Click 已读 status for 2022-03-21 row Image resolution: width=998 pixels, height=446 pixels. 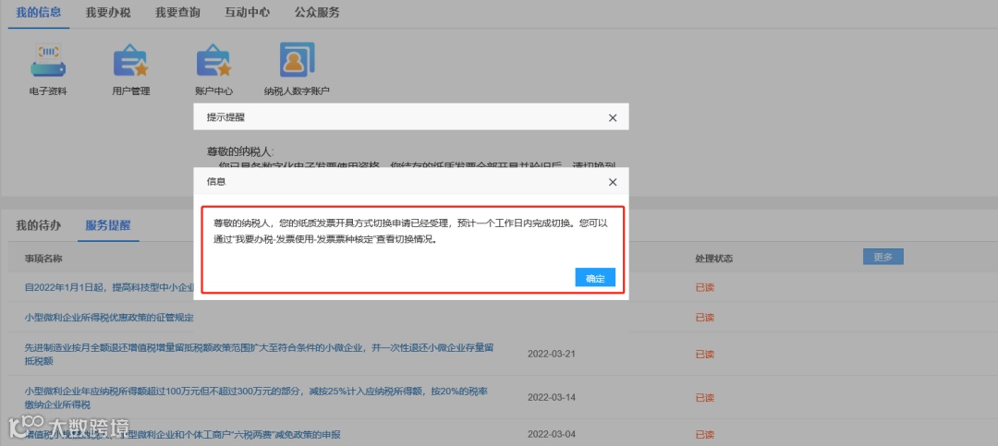point(704,355)
